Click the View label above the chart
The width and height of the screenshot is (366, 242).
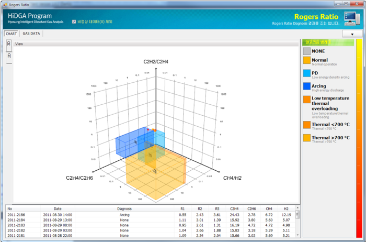point(19,43)
